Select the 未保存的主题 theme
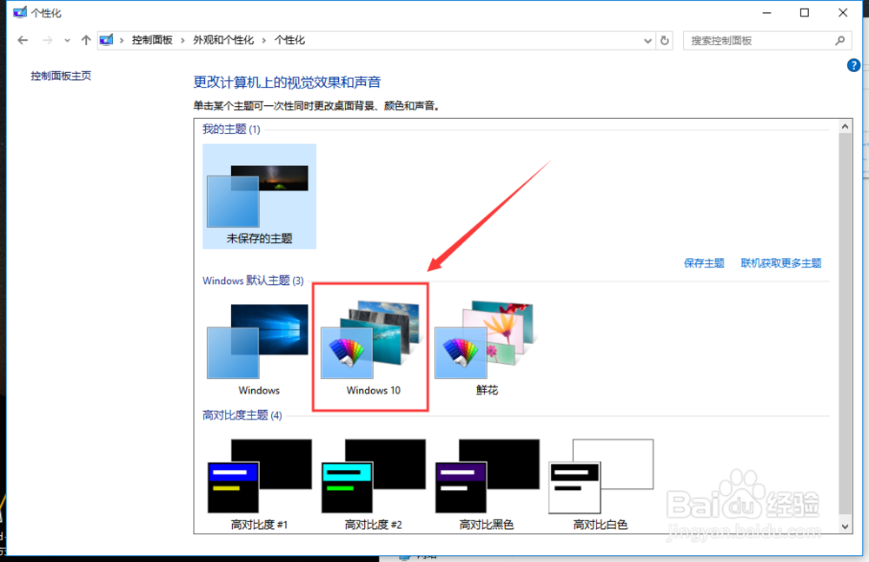The height and width of the screenshot is (562, 869). 259,195
